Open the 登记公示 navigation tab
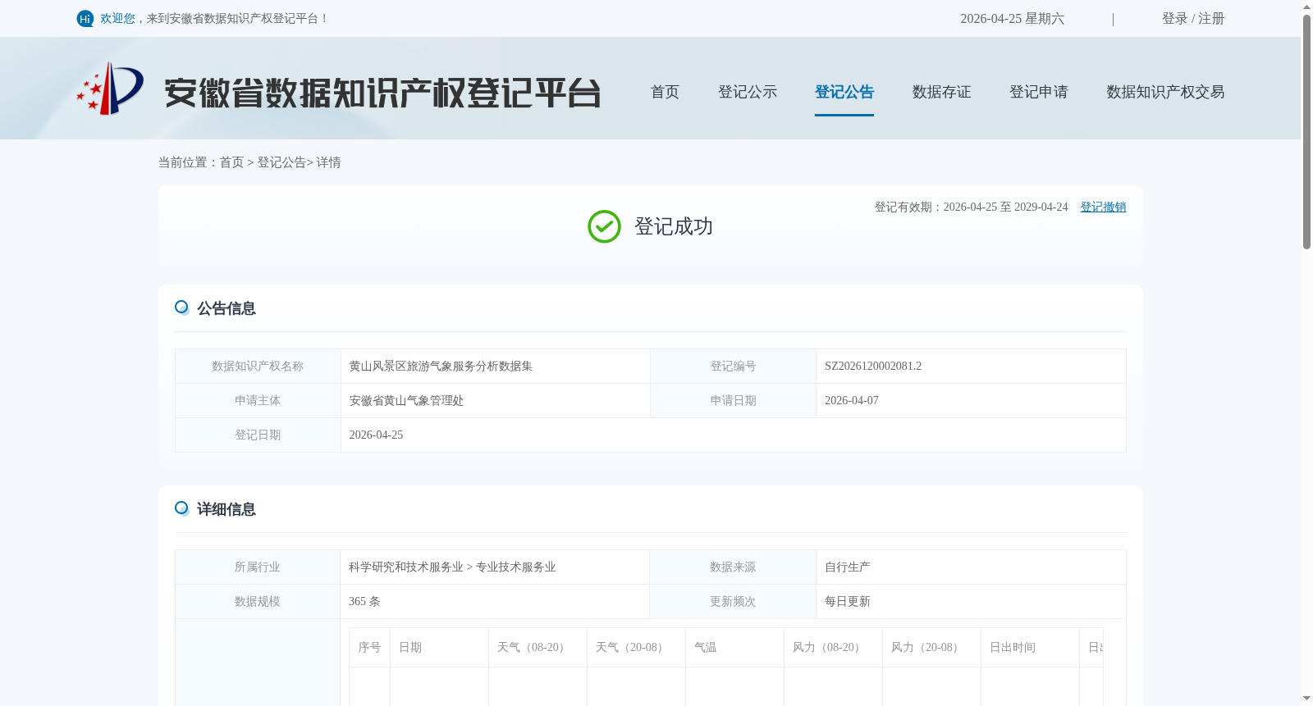This screenshot has height=706, width=1313. (748, 92)
